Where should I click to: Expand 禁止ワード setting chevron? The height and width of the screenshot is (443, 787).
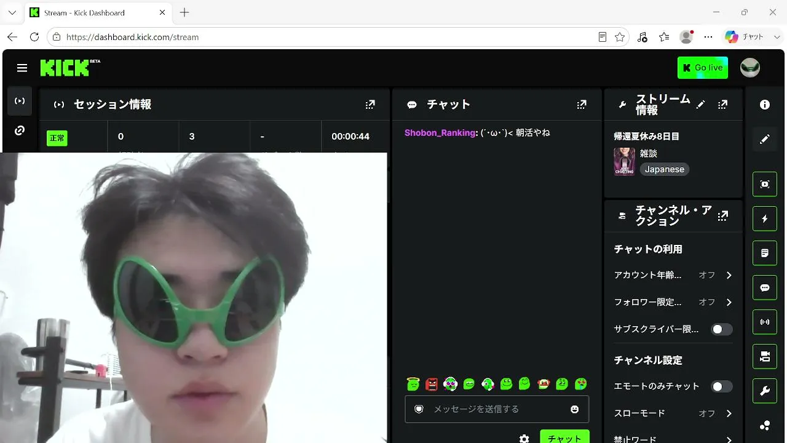click(729, 440)
